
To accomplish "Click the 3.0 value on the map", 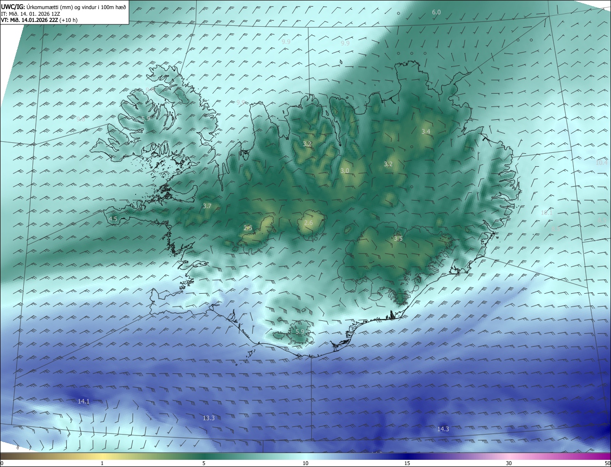I will tap(345, 170).
